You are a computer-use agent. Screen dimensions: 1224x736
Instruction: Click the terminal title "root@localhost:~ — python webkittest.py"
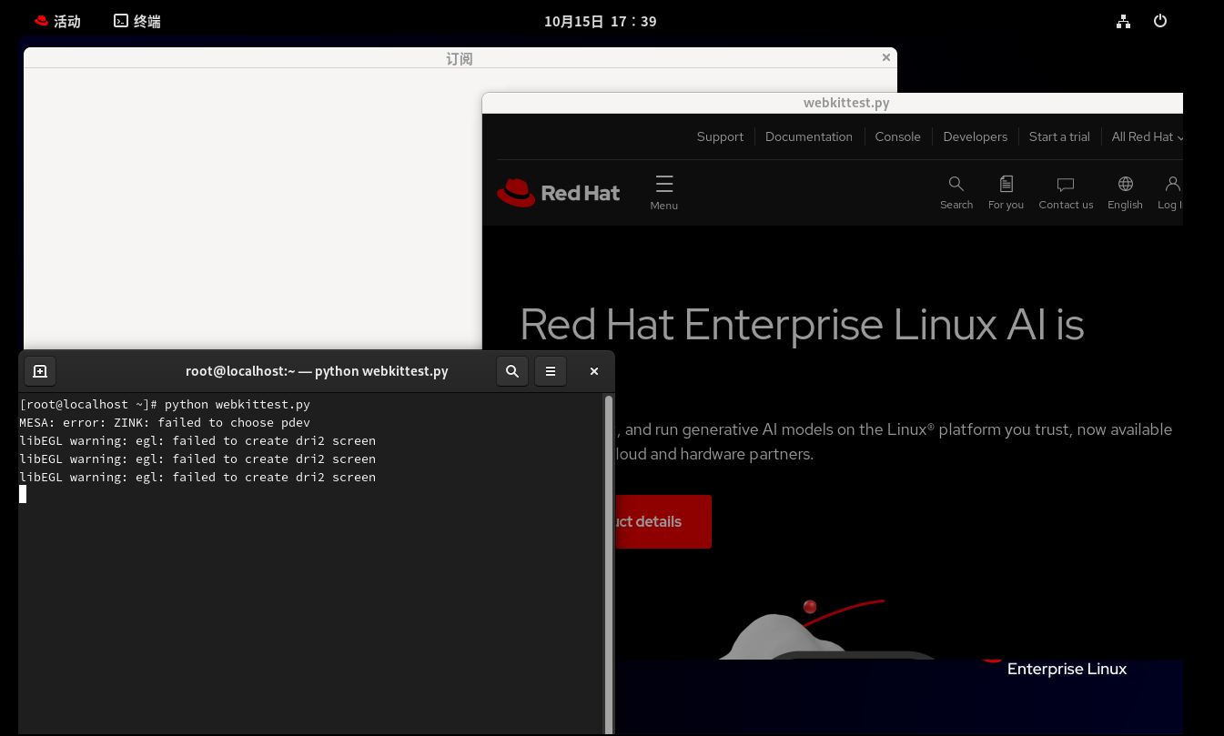click(317, 371)
